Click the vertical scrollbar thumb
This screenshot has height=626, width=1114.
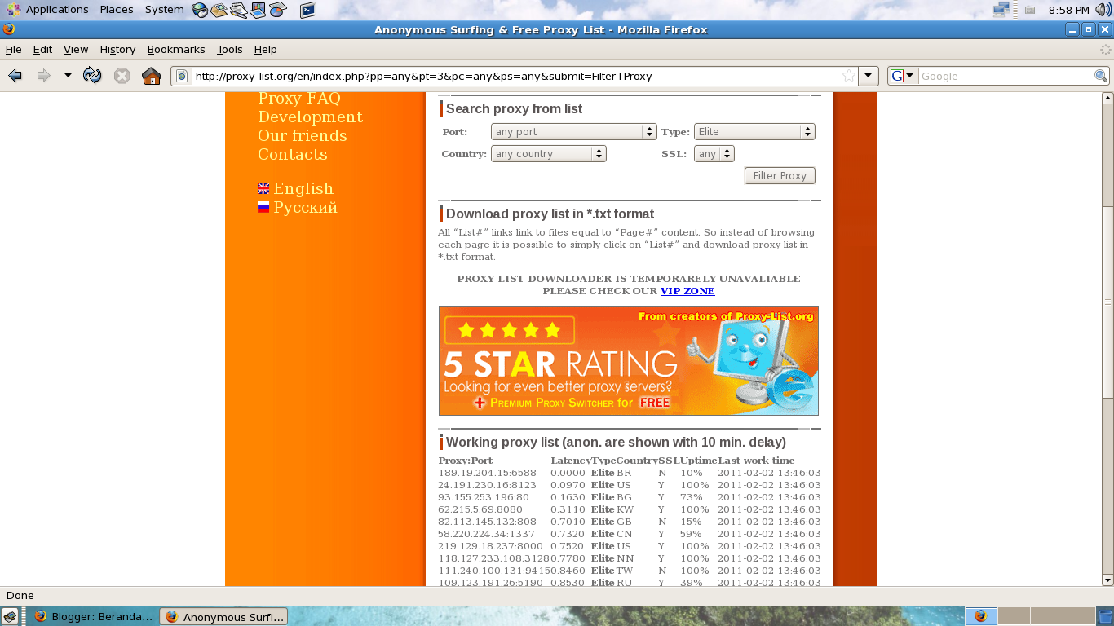click(1107, 302)
